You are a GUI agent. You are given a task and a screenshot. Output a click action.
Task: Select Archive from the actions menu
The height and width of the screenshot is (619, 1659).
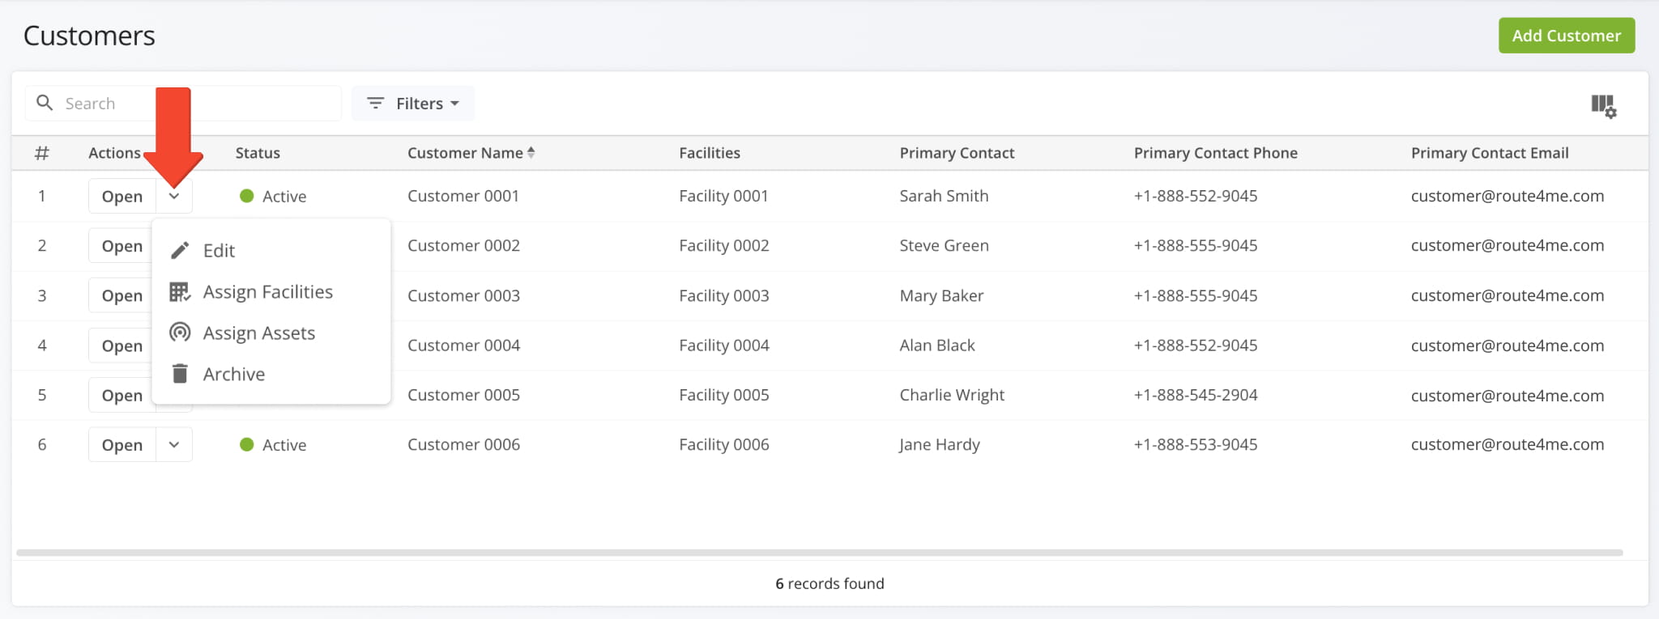271,374
